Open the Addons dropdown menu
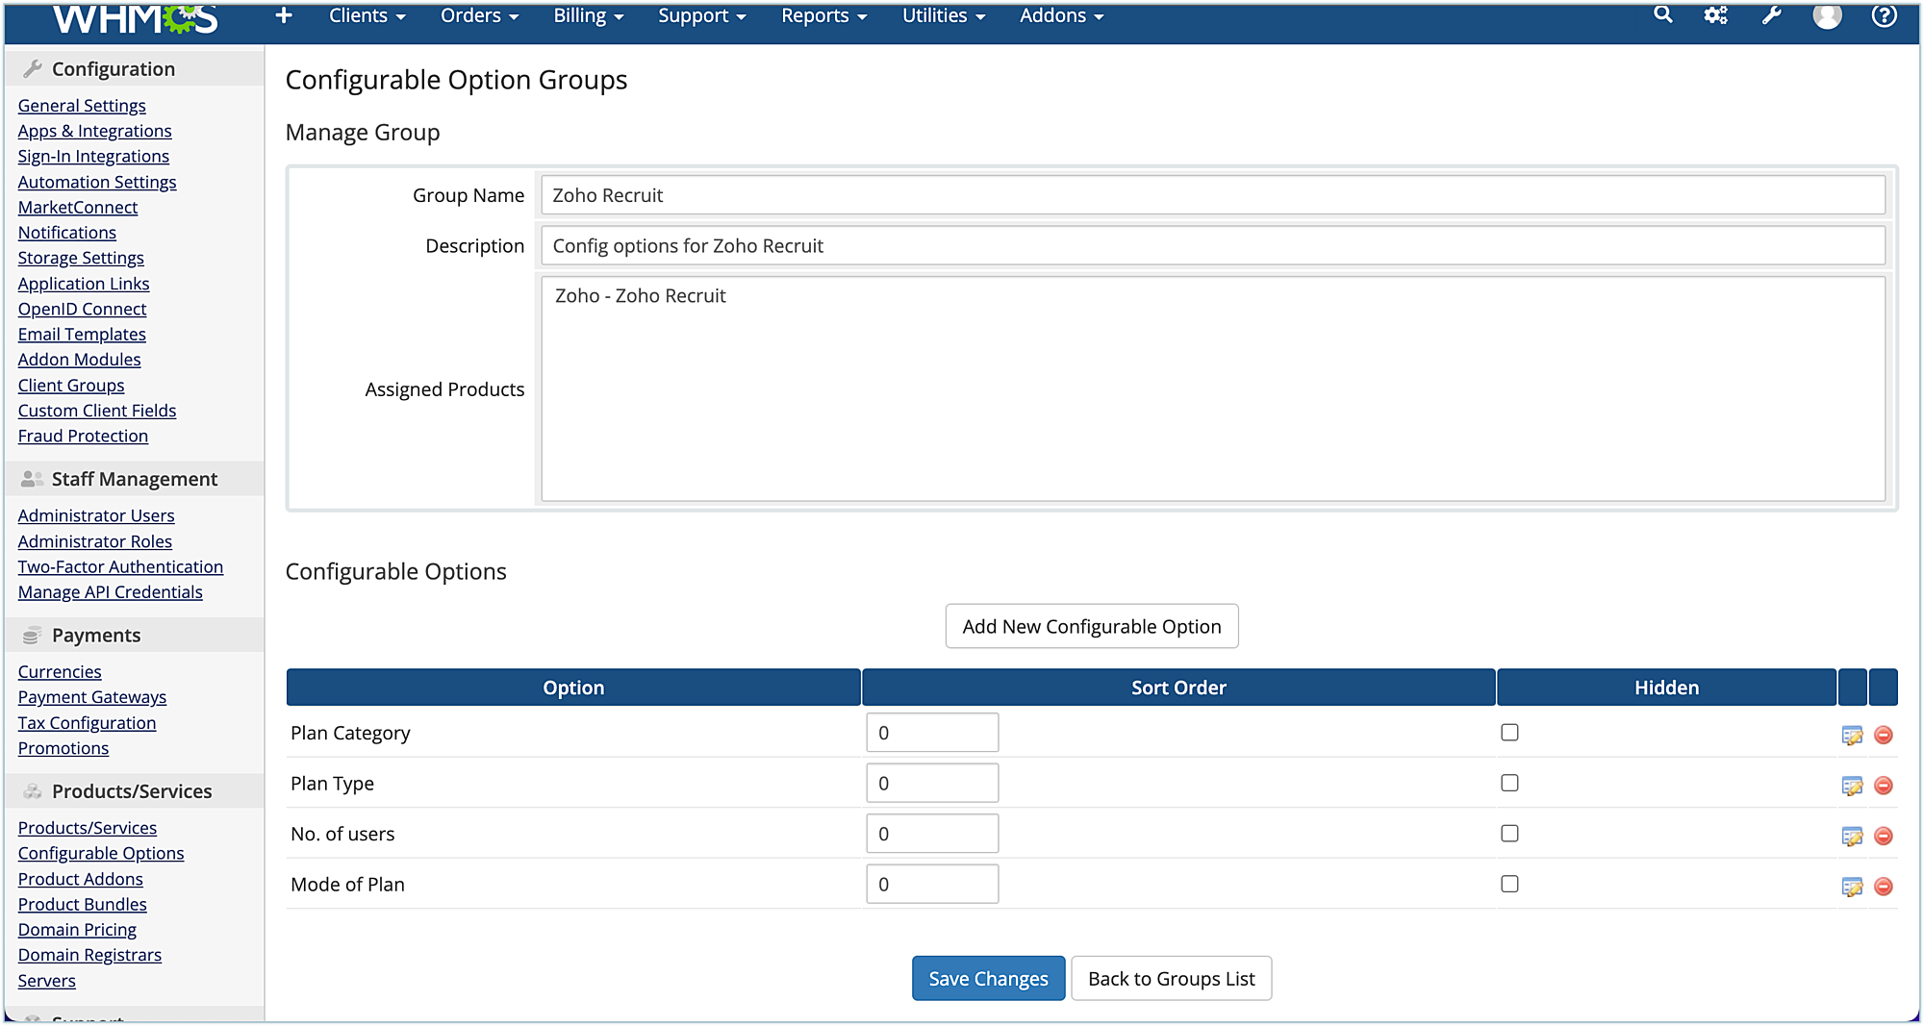The image size is (1924, 1026). pos(1062,15)
